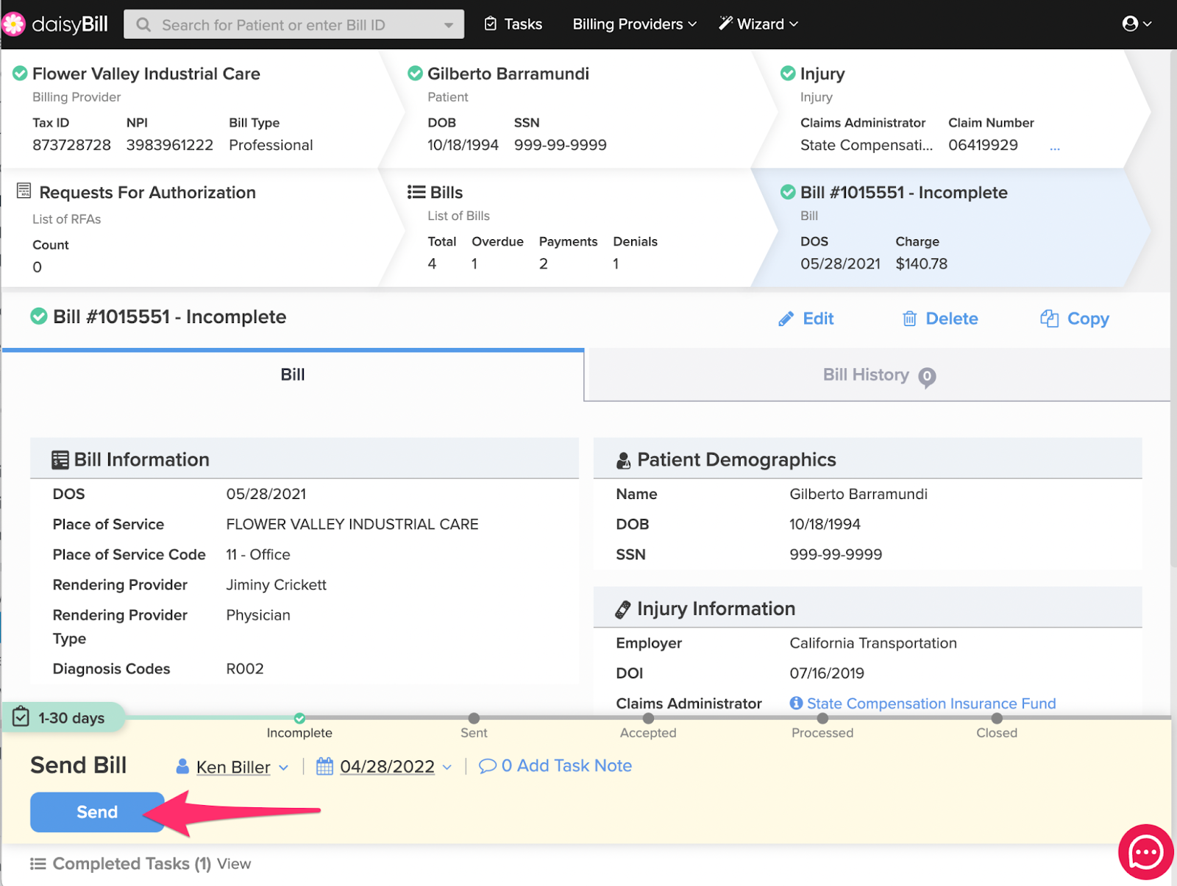Open State Compensation Insurance Fund link
The image size is (1177, 886).
[x=931, y=704]
